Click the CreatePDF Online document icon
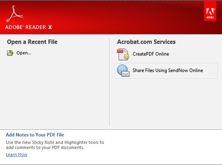 pyautogui.click(x=123, y=54)
